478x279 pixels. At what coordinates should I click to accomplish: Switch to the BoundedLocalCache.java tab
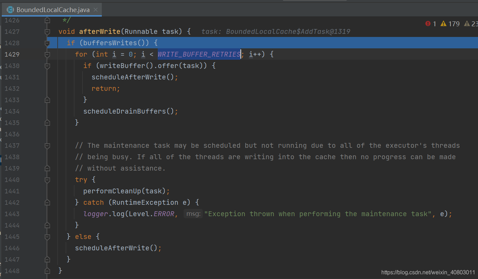tap(52, 10)
